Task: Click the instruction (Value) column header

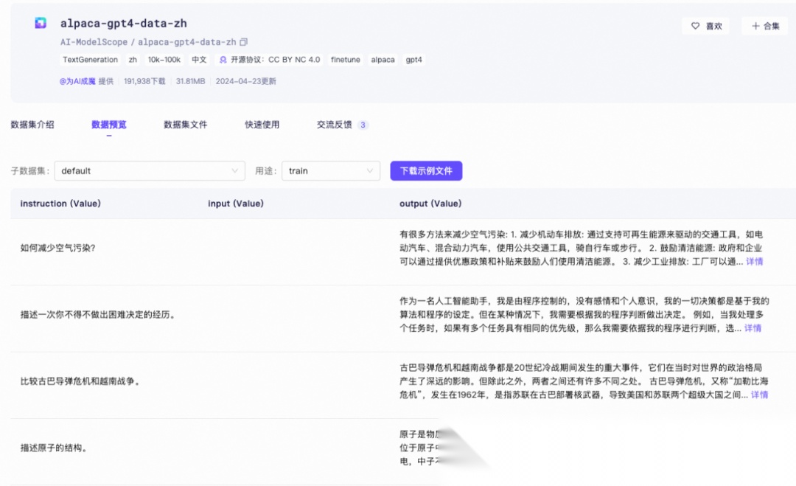Action: coord(60,204)
